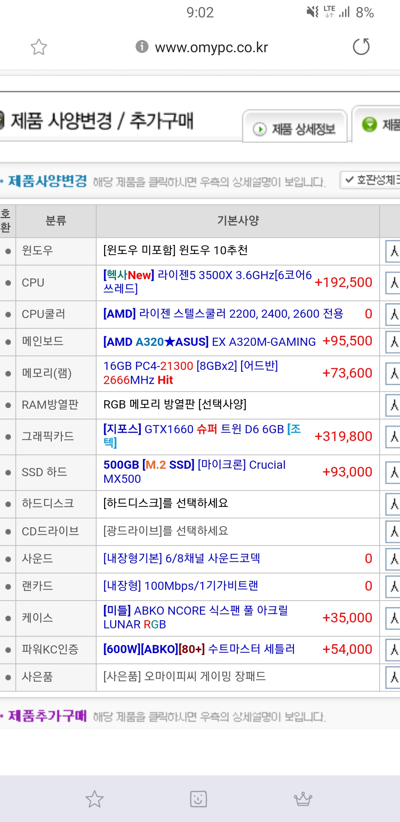The height and width of the screenshot is (822, 400).
Task: Click the 랜카드 category cell
Action: [x=56, y=587]
